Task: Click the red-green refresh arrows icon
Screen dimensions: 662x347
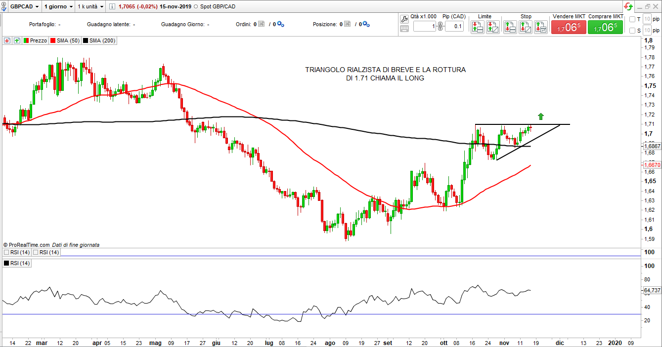Action: [x=628, y=7]
